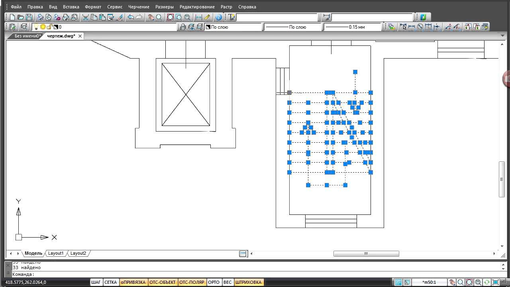Switch to the Без имени0* document tab
This screenshot has height=287, width=510.
[x=27, y=36]
